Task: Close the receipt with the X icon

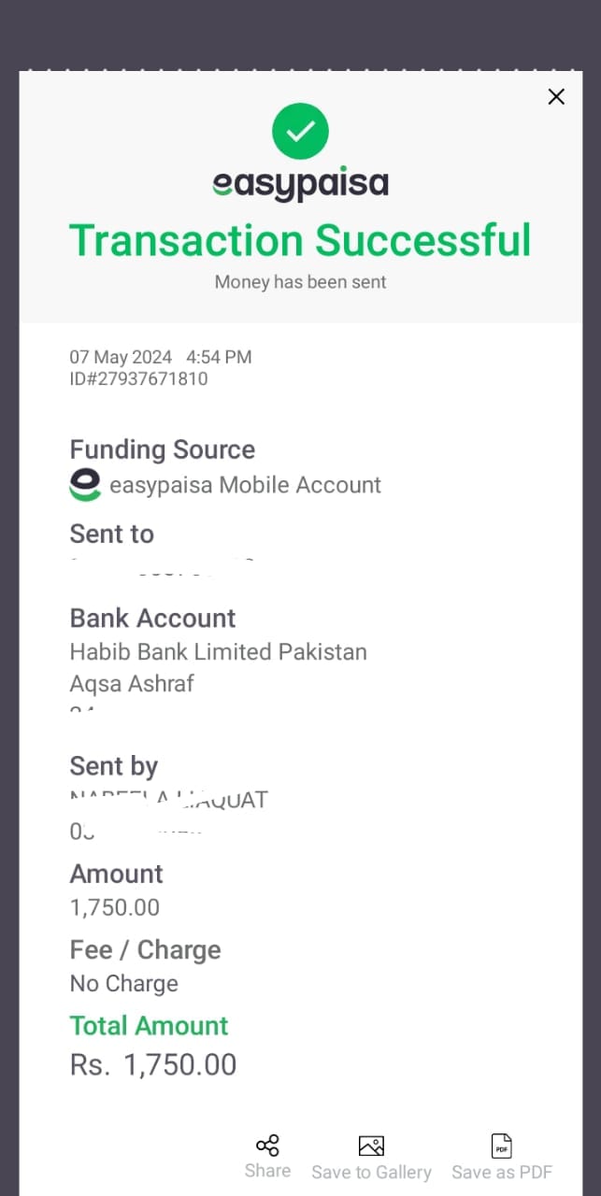Action: pos(556,96)
